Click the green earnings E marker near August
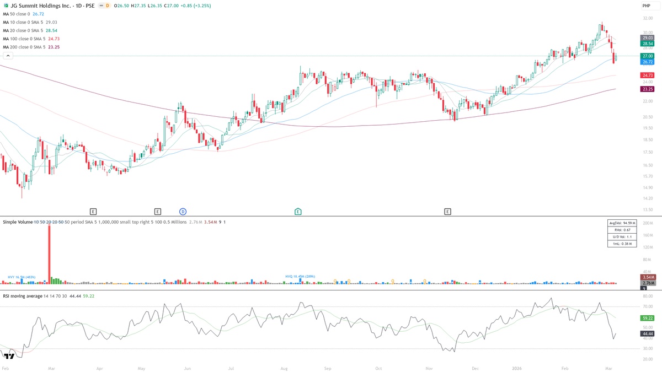This screenshot has width=662, height=372. (298, 211)
